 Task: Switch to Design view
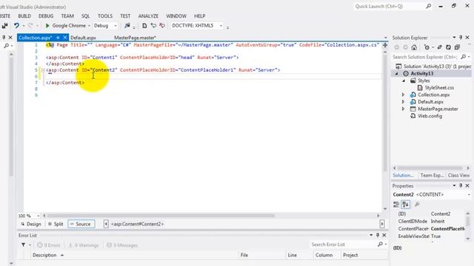pyautogui.click(x=31, y=224)
